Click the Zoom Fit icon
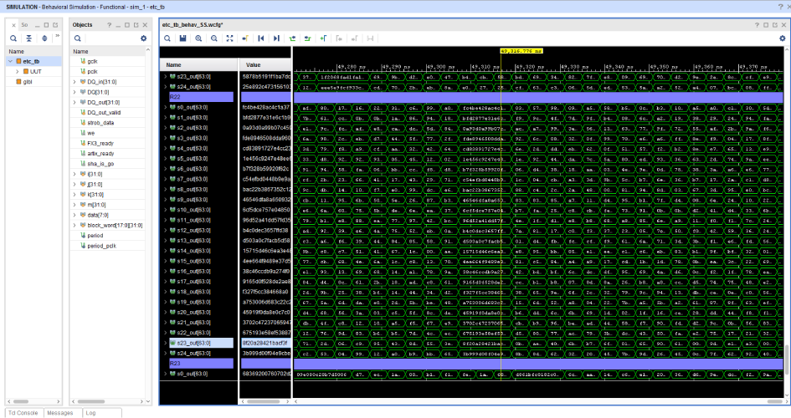The width and height of the screenshot is (791, 418). click(229, 38)
